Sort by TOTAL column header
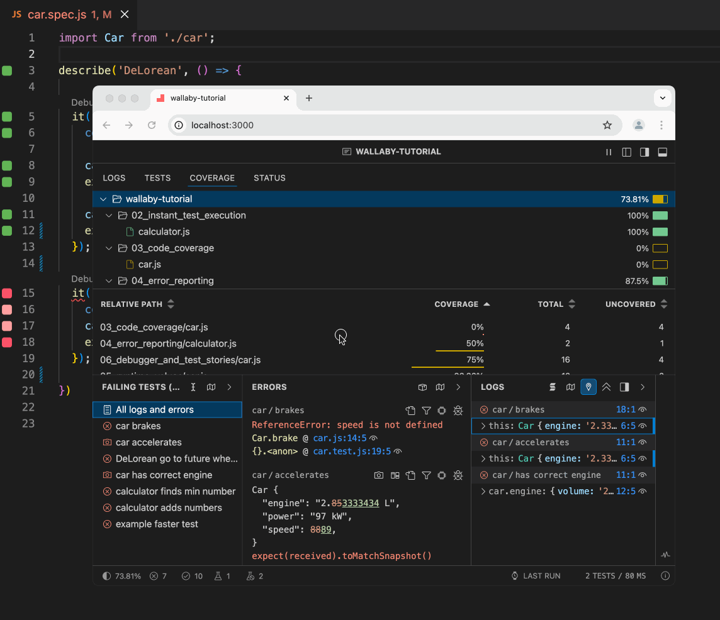Viewport: 720px width, 620px height. click(556, 304)
